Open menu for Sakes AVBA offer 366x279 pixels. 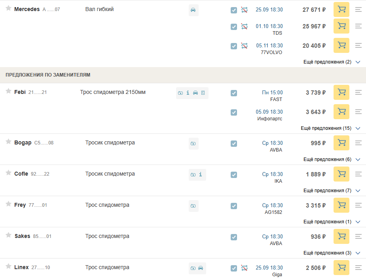358,236
